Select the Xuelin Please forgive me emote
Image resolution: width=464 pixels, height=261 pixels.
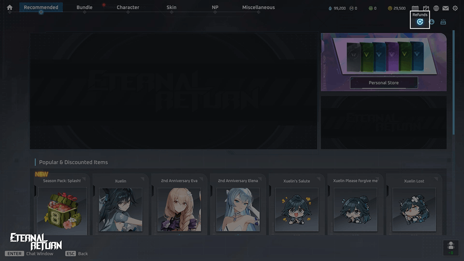pyautogui.click(x=355, y=204)
